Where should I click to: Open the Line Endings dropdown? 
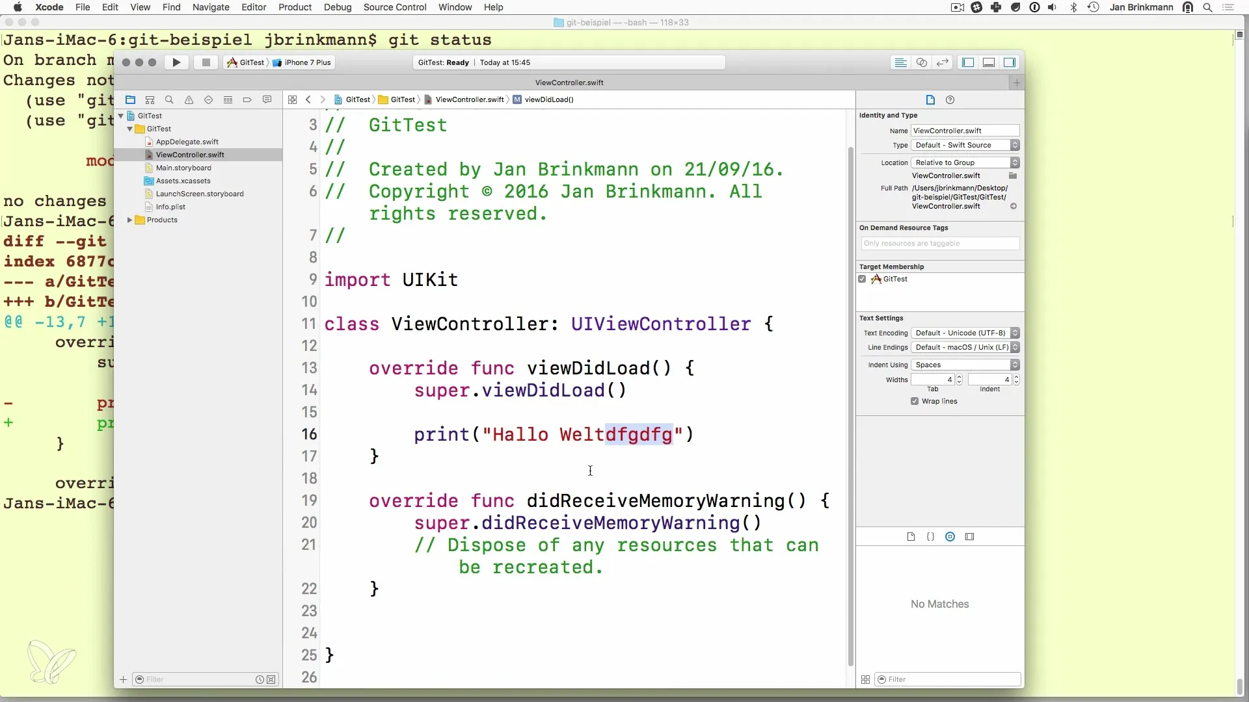pos(965,347)
